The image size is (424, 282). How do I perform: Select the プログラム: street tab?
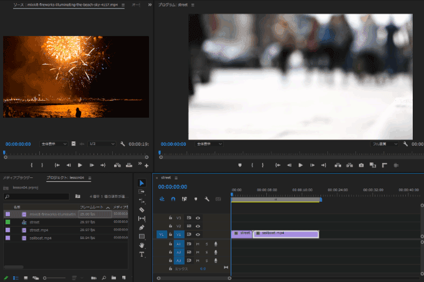[x=173, y=5]
